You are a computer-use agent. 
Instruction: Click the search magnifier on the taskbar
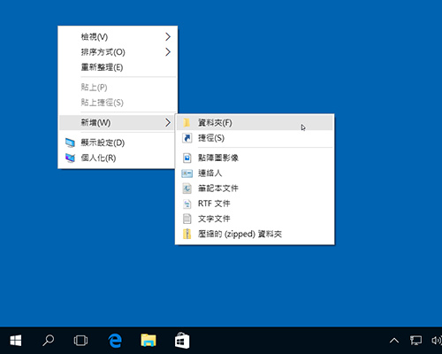[48, 341]
